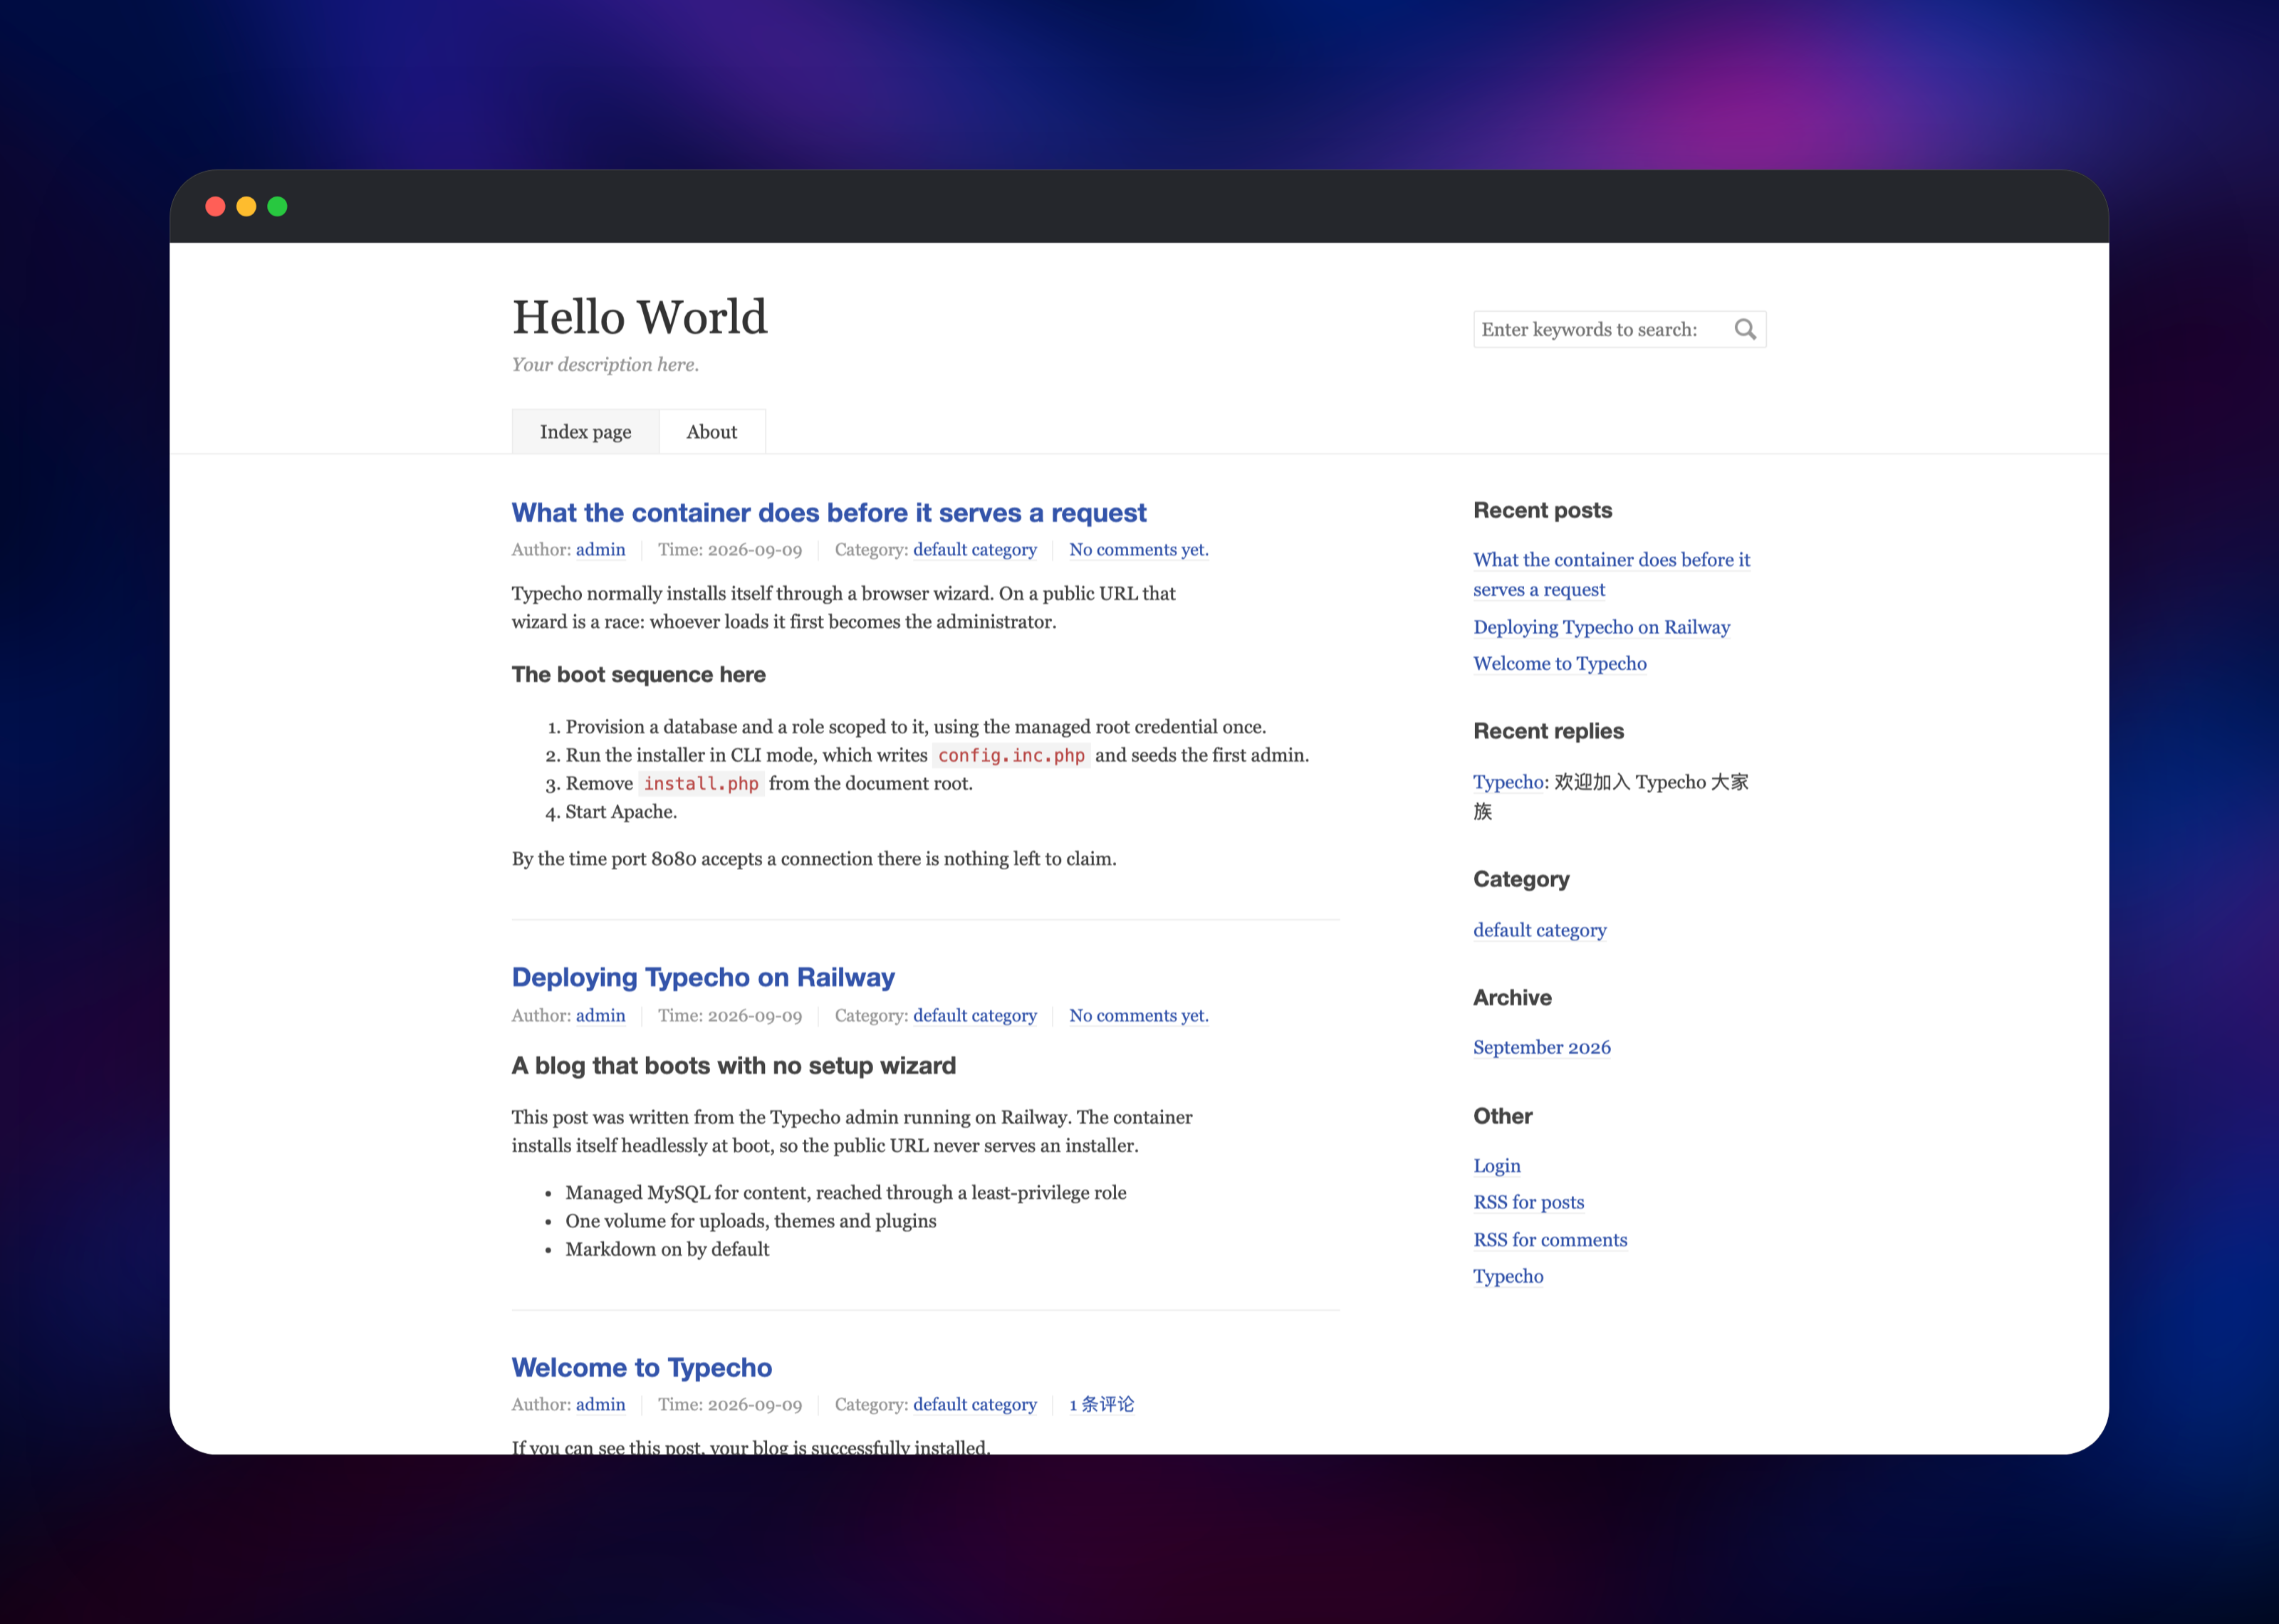
Task: Click the 'A blog that boots with no setup wizard' heading
Action: (x=733, y=1066)
